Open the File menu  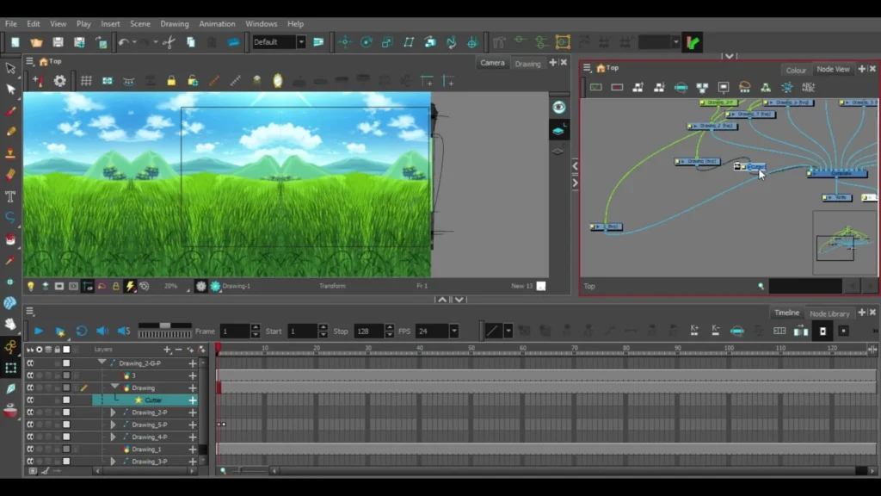tap(10, 23)
